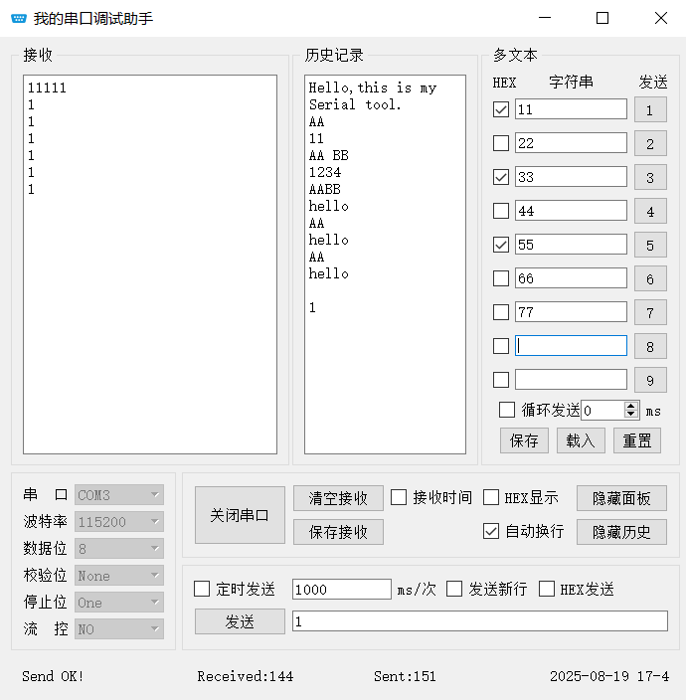Open the 停止位 One dropdown
Viewport: 686px width, 700px height.
click(x=119, y=603)
